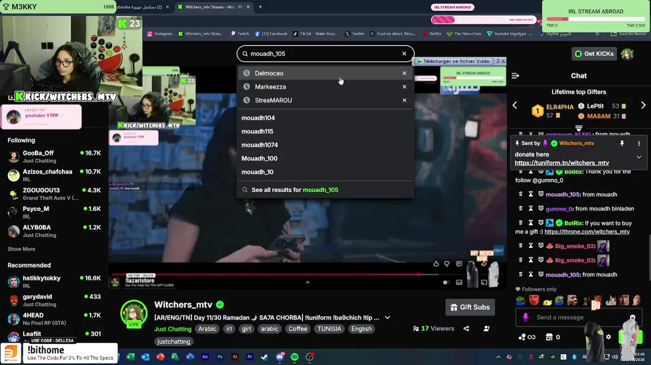Open the throne.com/witchers_mtv link
The image size is (651, 365).
tap(587, 232)
